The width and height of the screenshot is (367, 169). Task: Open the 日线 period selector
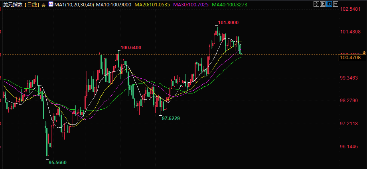tap(32, 4)
